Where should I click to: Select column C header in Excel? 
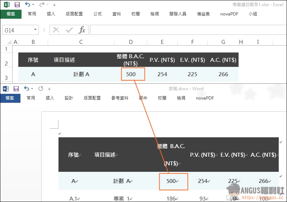(81, 42)
